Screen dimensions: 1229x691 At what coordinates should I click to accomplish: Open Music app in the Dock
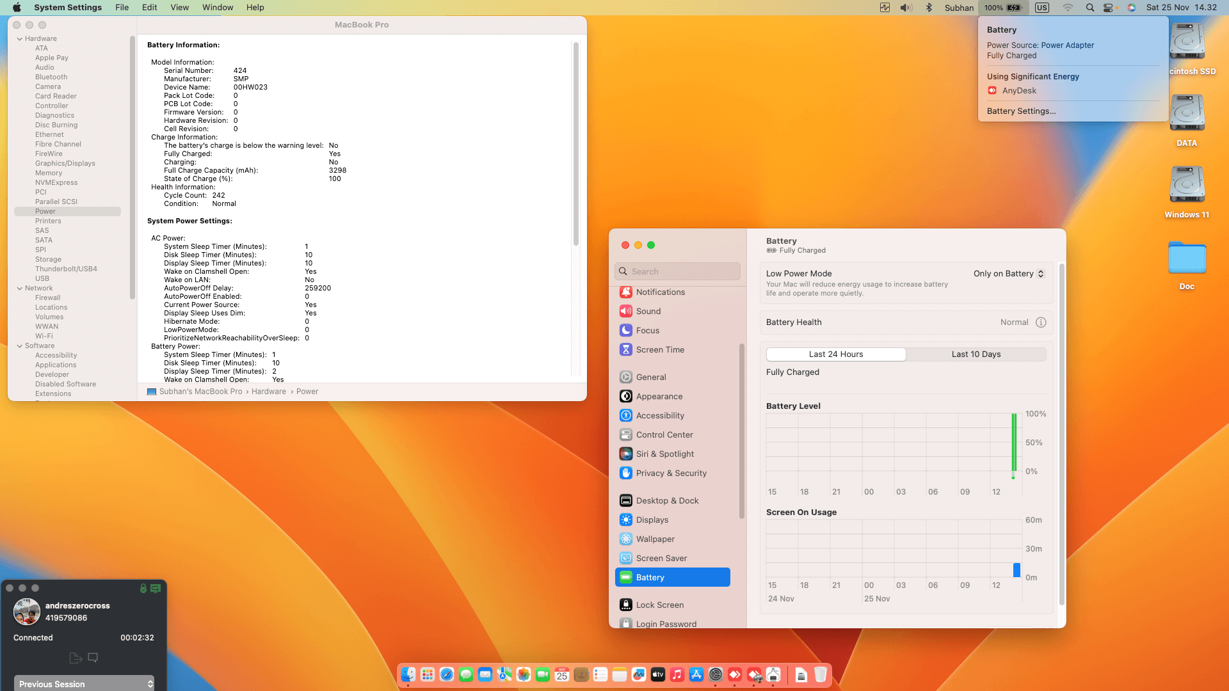pyautogui.click(x=677, y=674)
